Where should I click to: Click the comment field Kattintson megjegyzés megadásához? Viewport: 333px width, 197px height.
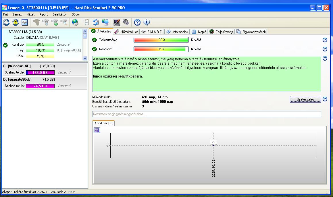[x=206, y=114]
